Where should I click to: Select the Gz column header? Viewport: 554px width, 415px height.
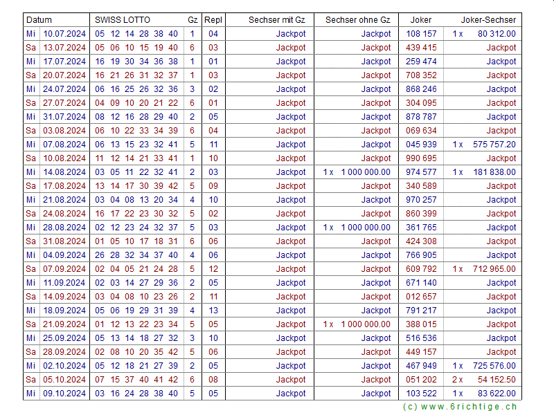[192, 20]
